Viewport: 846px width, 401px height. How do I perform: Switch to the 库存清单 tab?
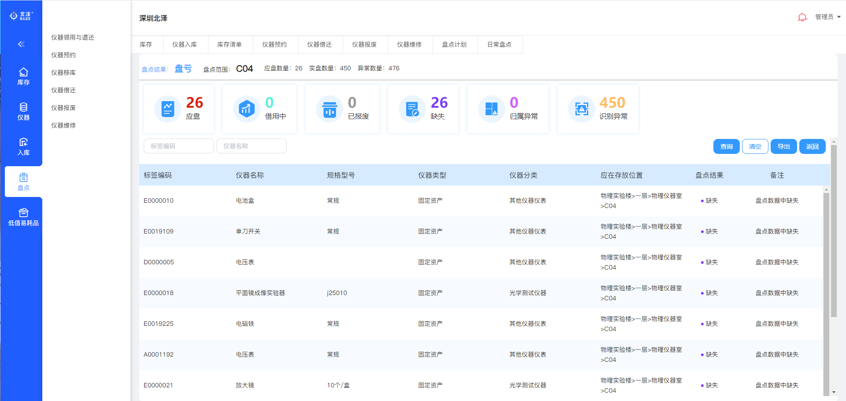(x=230, y=44)
